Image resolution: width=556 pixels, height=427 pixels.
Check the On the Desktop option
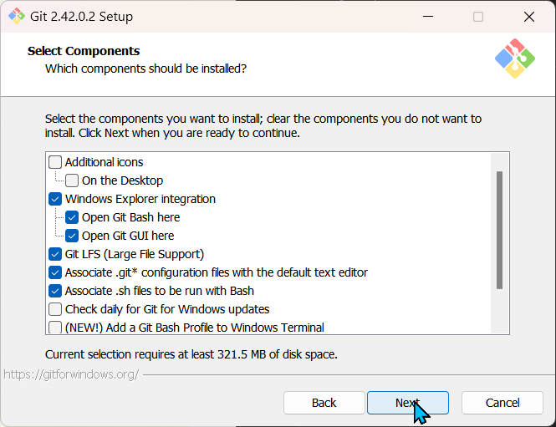click(72, 180)
